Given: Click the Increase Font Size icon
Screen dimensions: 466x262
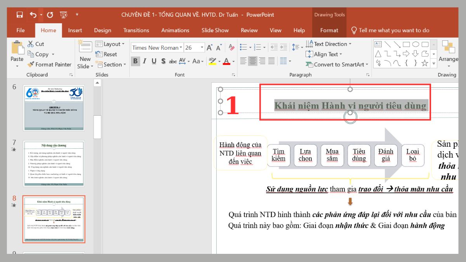Looking at the screenshot, I should tap(209, 47).
